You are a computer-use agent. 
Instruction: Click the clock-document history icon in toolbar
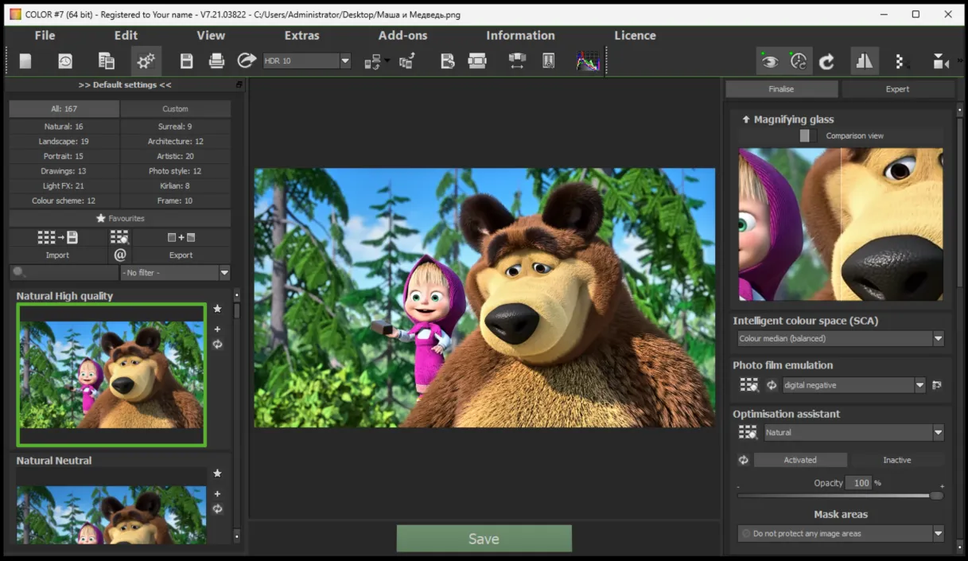point(65,61)
